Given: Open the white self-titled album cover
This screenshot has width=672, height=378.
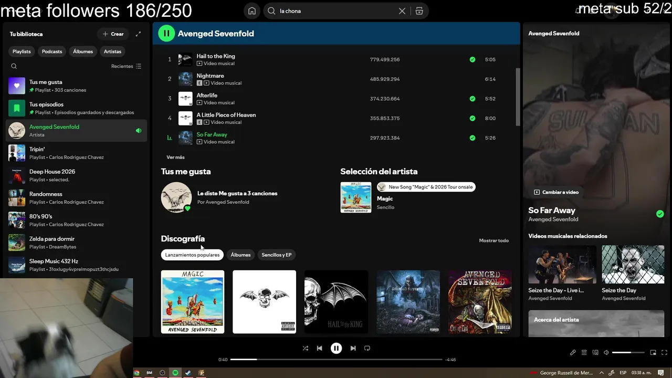Looking at the screenshot, I should click(x=264, y=302).
